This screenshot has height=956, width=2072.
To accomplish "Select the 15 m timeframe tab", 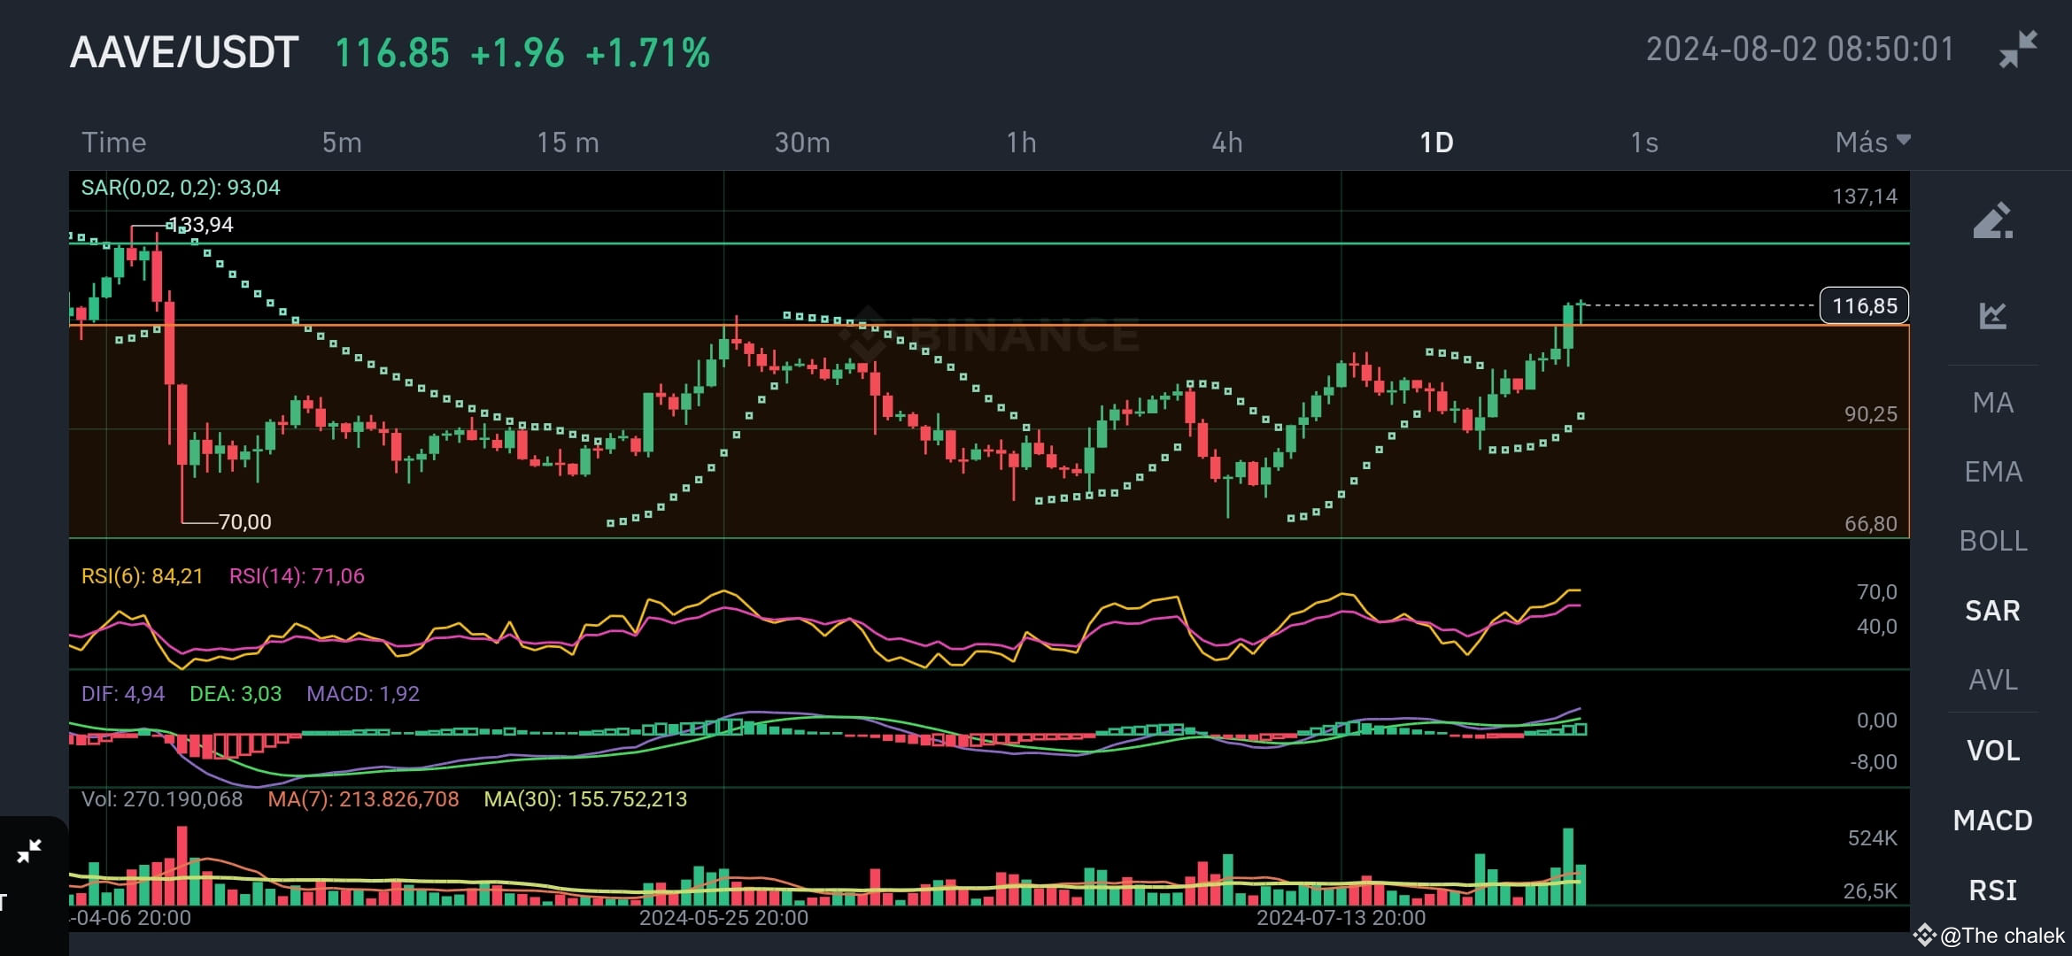I will click(568, 143).
